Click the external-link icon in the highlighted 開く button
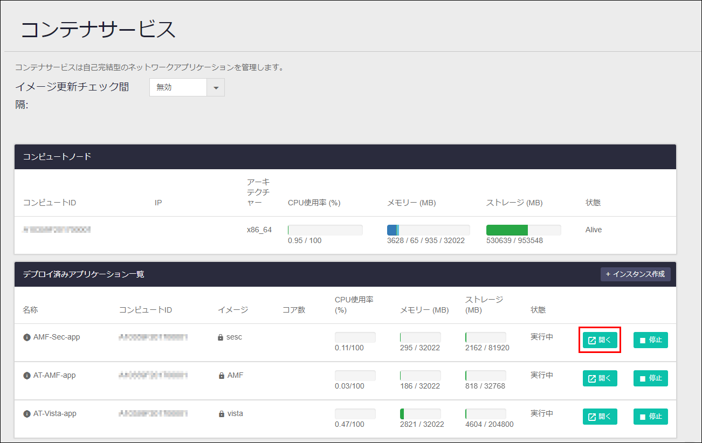 click(x=591, y=340)
